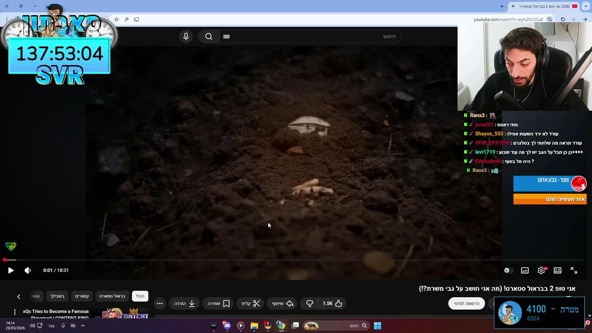592x333 pixels.
Task: Open Task View on the taskbar
Action: 295,326
